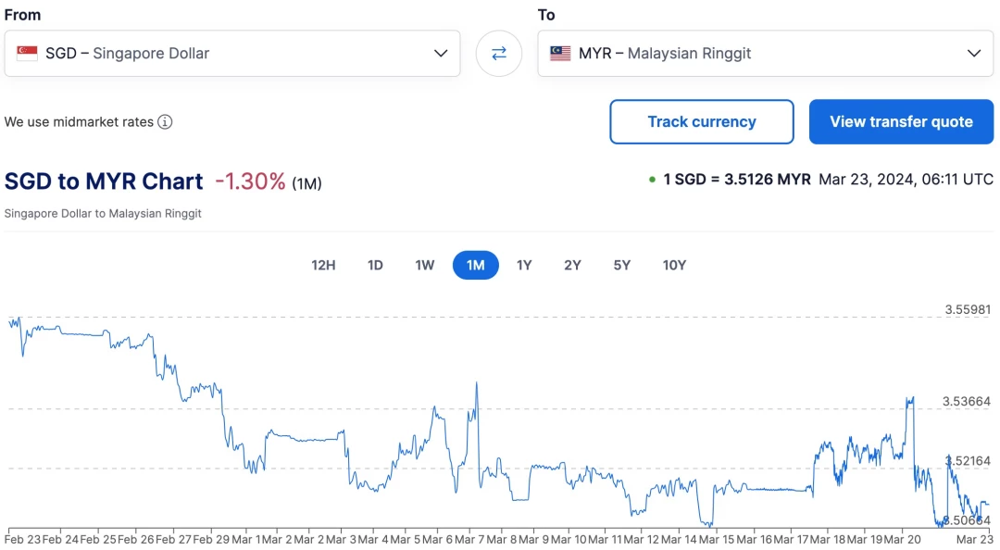The image size is (1000, 550).
Task: Click green live-rate status dot
Action: click(x=652, y=180)
